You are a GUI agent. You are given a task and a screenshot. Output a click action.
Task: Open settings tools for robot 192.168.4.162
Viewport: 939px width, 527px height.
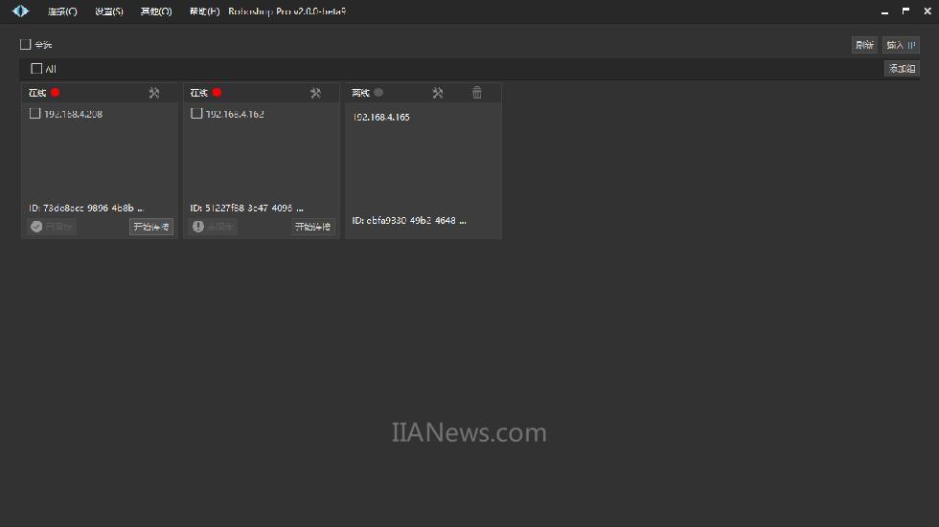click(315, 93)
